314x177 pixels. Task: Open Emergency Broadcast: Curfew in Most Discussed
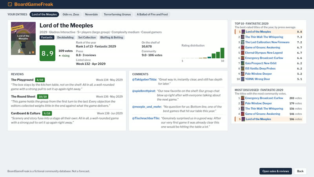(x=264, y=98)
